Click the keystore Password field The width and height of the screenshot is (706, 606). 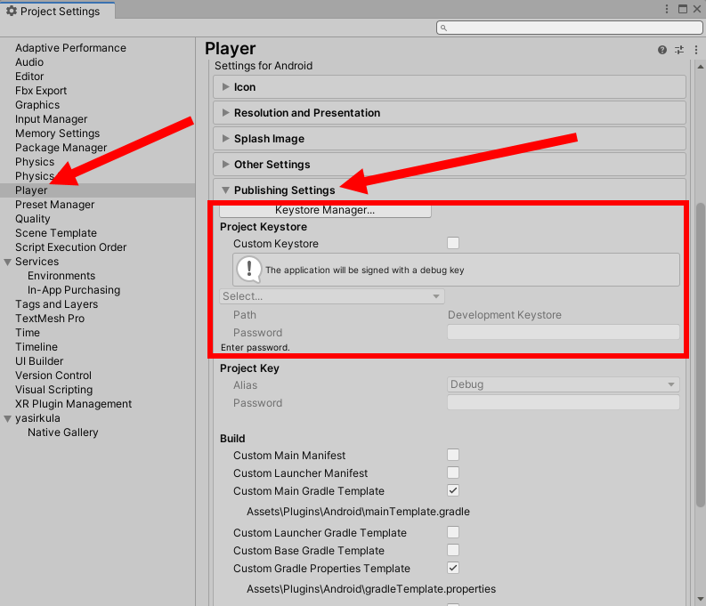click(x=564, y=332)
